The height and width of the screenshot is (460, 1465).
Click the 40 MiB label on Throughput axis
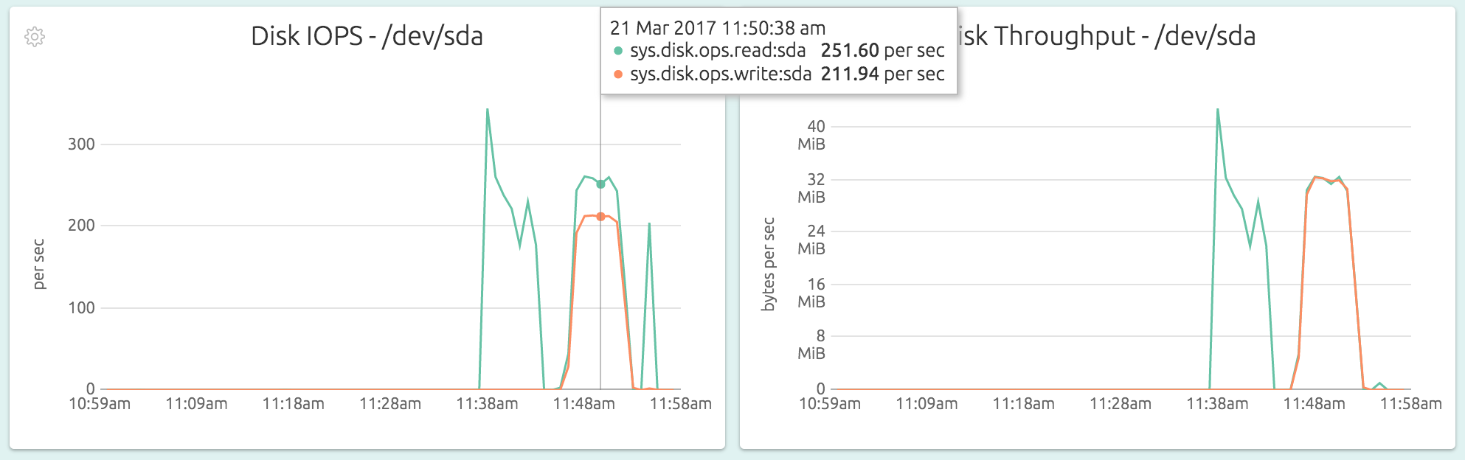811,135
